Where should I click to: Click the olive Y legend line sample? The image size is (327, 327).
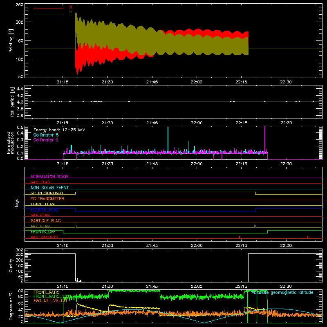coord(49,14)
